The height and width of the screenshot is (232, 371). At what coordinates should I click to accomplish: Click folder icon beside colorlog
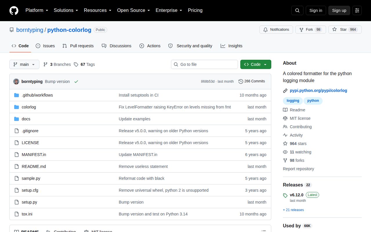17,107
